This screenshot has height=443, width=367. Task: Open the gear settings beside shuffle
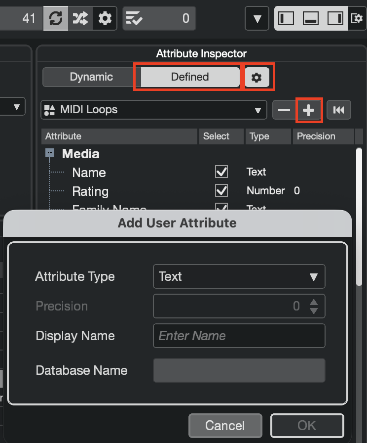click(105, 18)
